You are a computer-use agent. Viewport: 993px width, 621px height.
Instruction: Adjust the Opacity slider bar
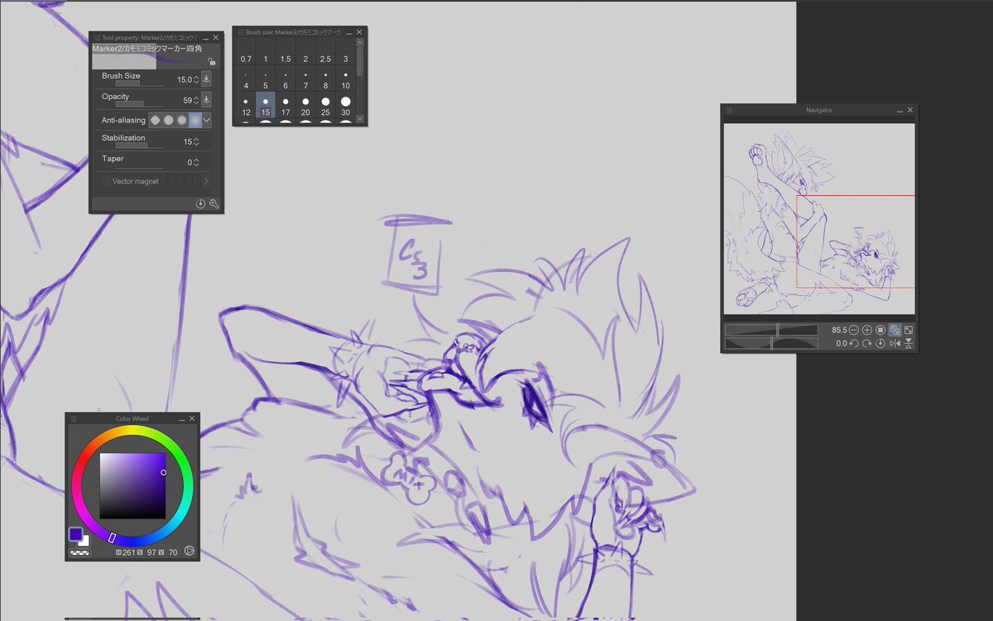(139, 104)
